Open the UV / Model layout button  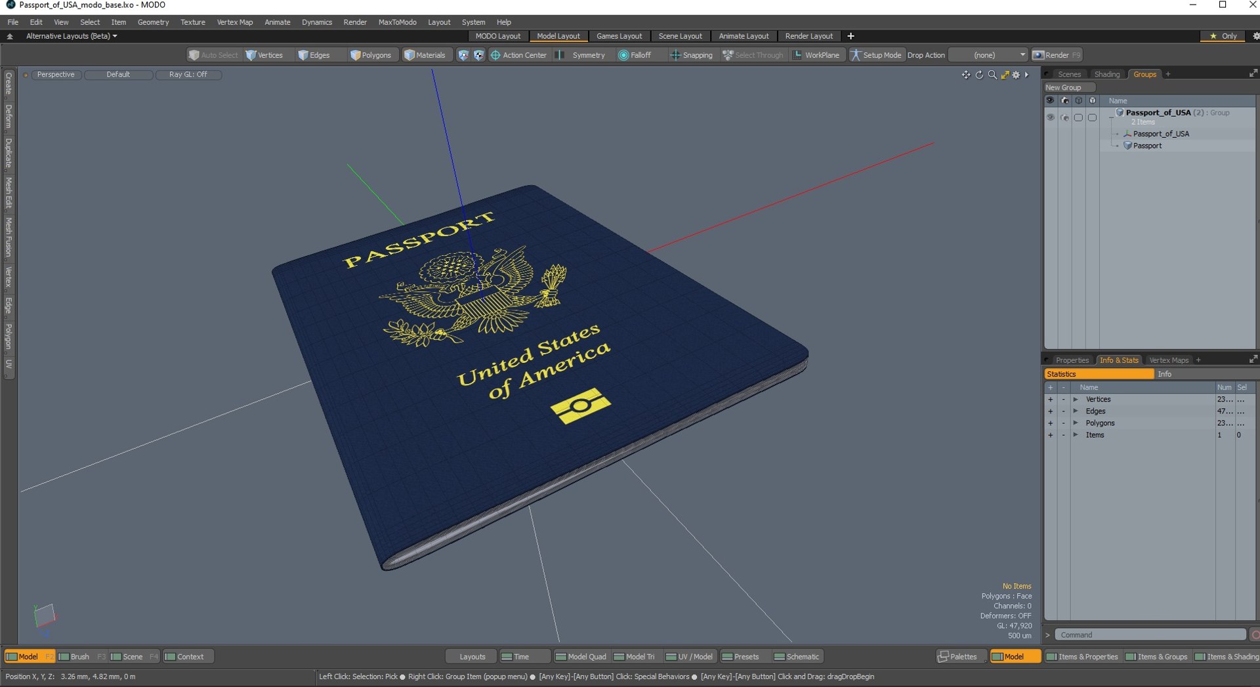pyautogui.click(x=689, y=657)
